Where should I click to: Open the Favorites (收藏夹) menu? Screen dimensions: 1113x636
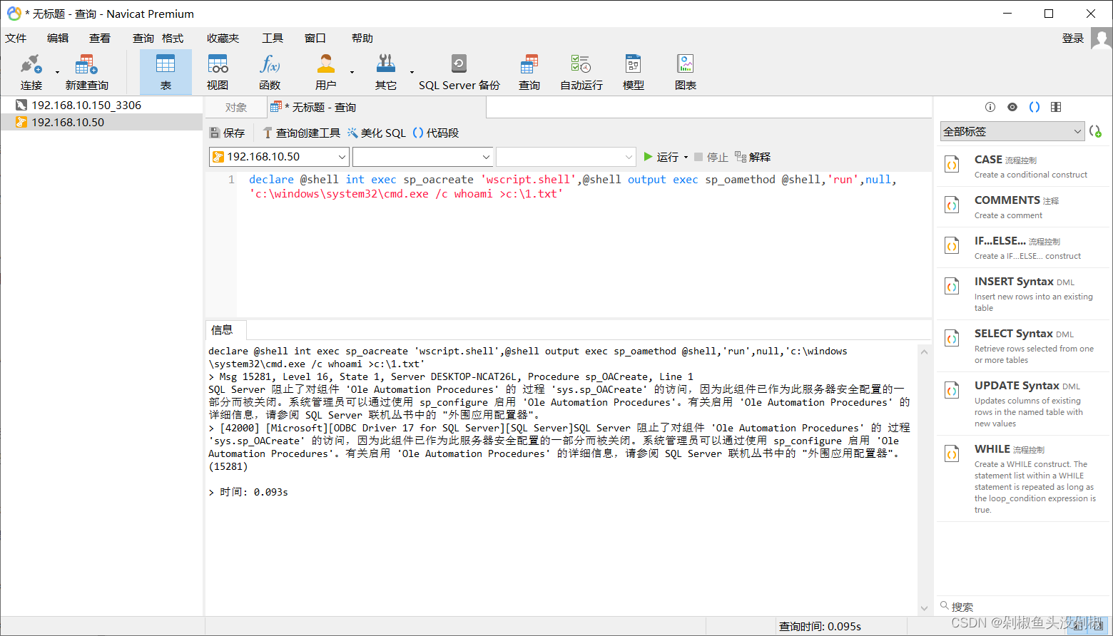(x=223, y=39)
